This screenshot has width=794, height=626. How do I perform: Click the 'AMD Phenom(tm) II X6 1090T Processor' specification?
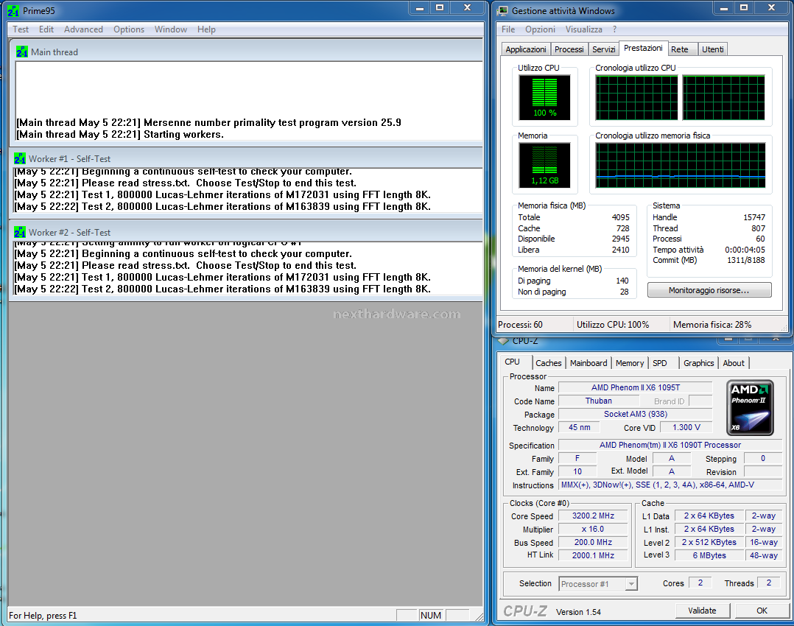point(670,445)
